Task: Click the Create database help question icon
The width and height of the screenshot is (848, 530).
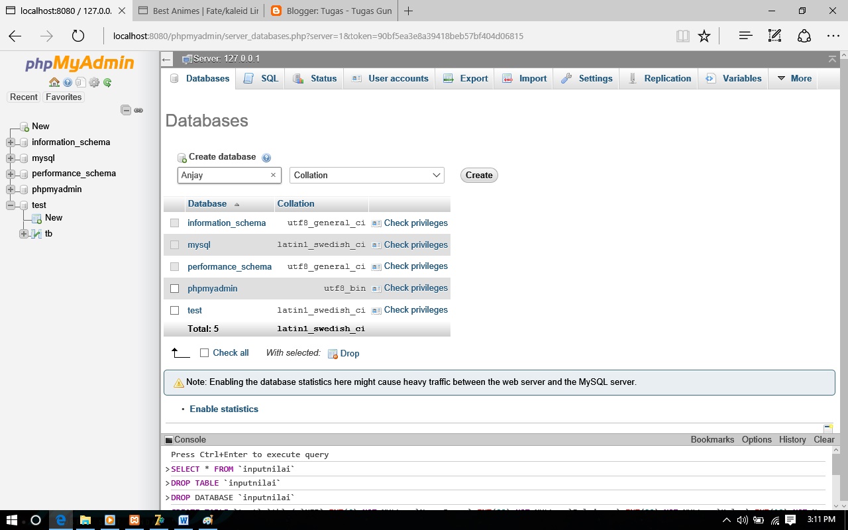Action: [266, 158]
